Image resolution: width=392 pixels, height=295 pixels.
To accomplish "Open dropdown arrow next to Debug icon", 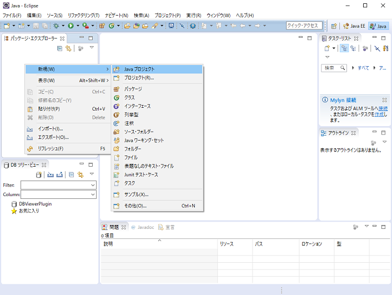I will click(x=63, y=26).
